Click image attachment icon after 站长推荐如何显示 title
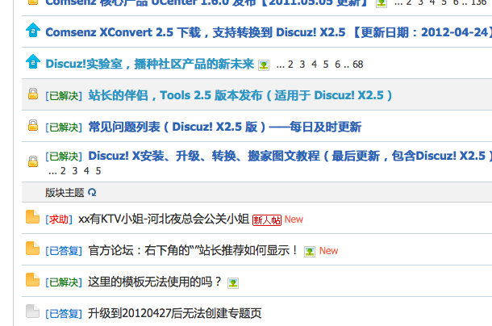 coord(310,252)
